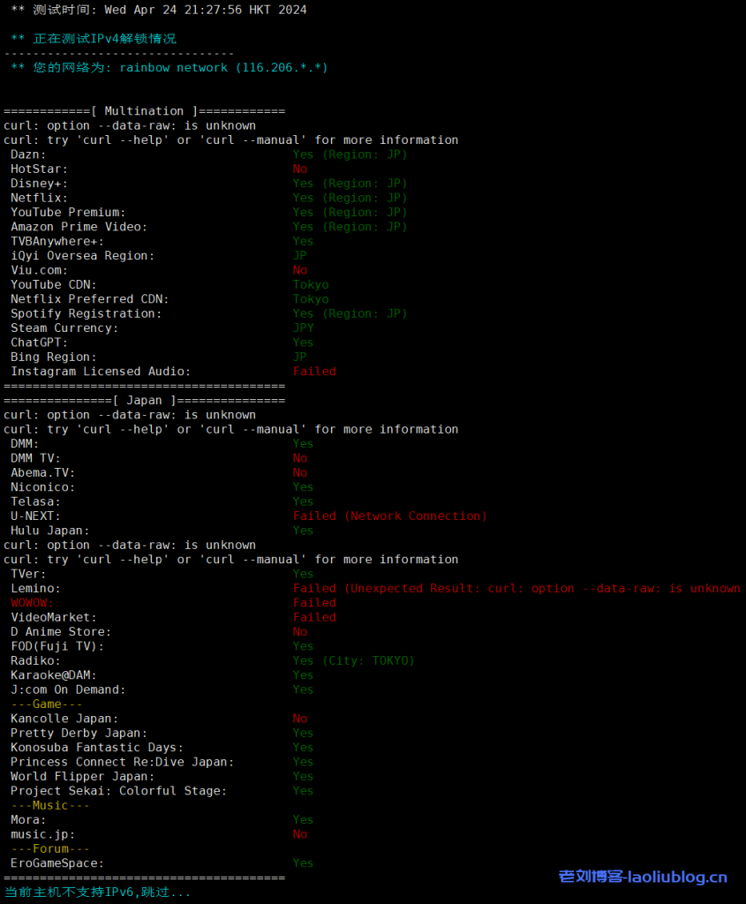Click the U-NEXT 'Failed (Network Connection)' text
The image size is (746, 904).
389,516
